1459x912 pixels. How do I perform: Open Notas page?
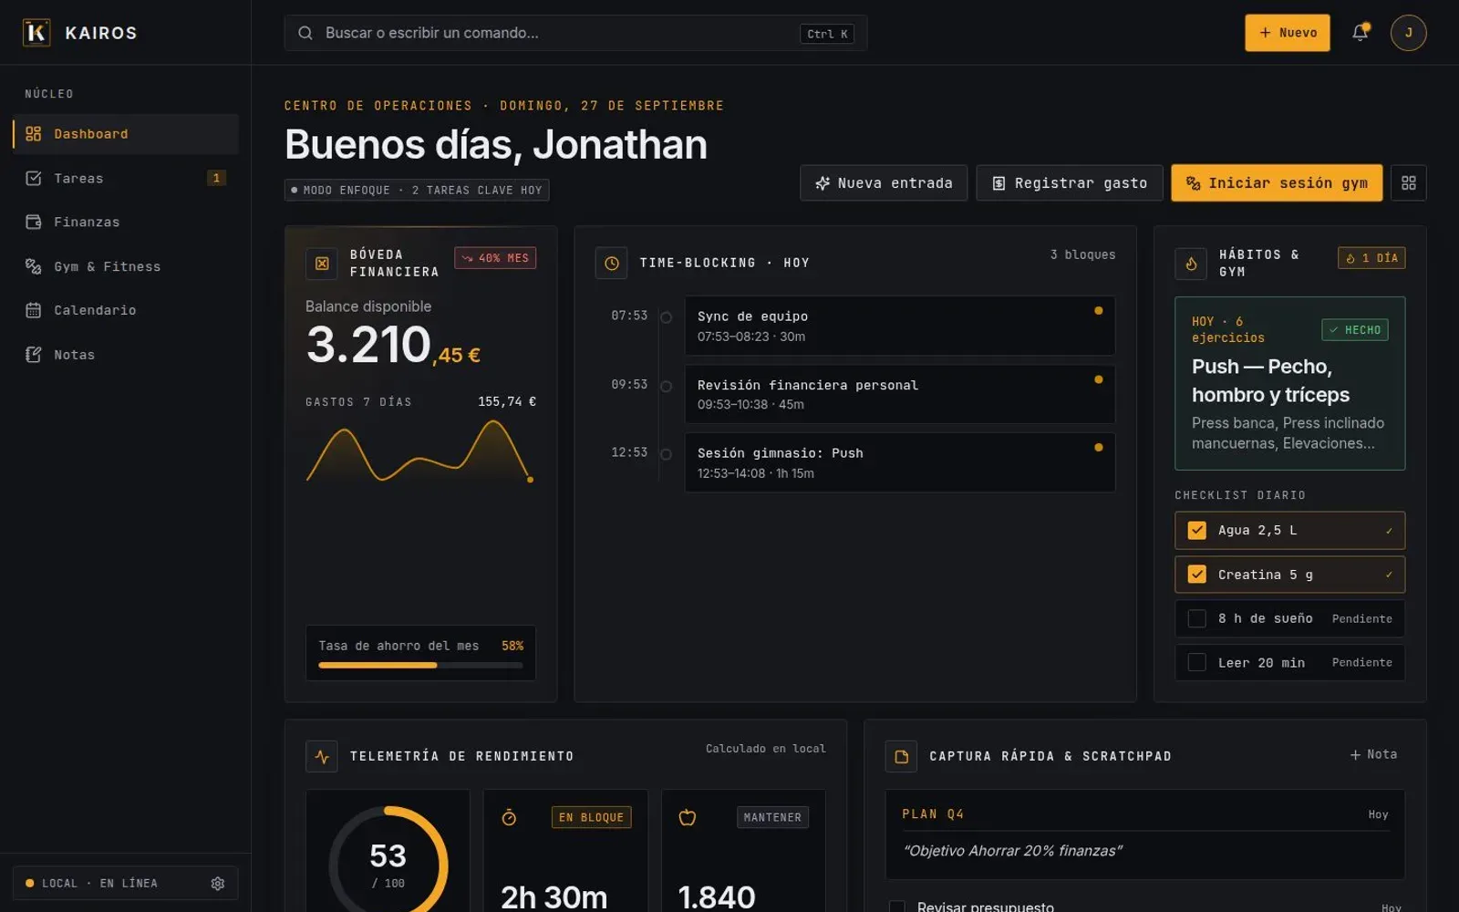(x=126, y=355)
